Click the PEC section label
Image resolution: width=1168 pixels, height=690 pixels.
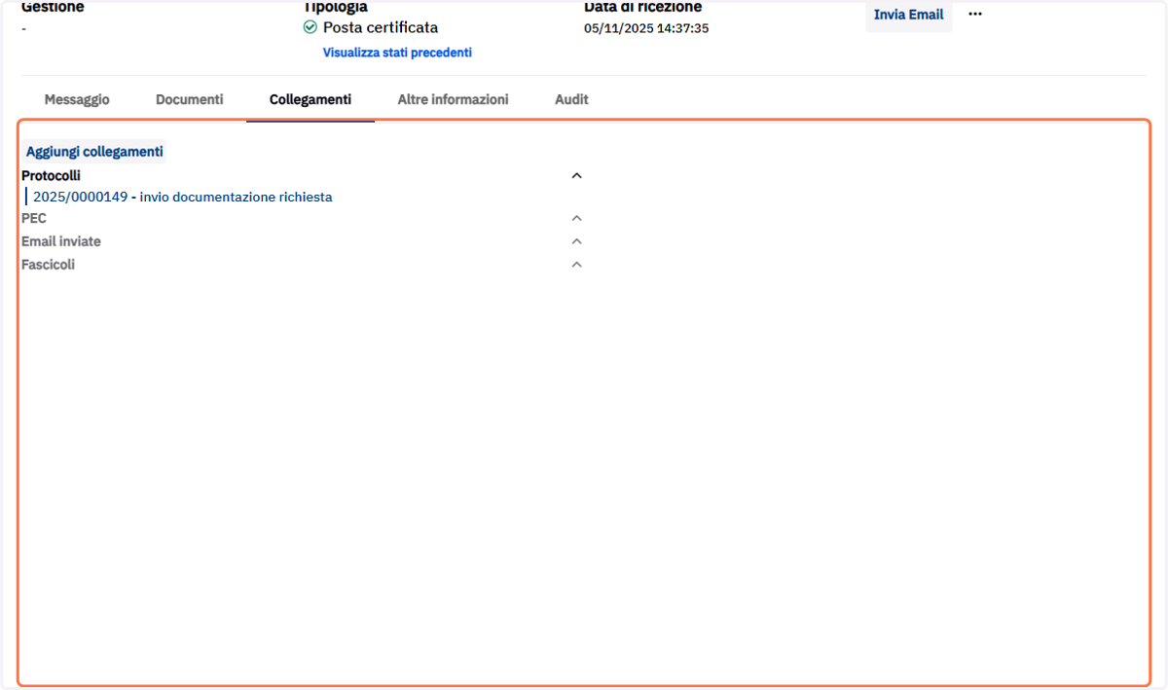(x=34, y=219)
